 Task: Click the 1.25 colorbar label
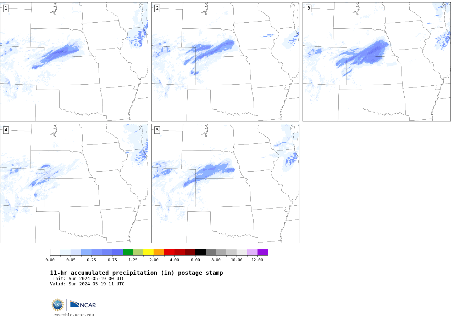tap(133, 260)
